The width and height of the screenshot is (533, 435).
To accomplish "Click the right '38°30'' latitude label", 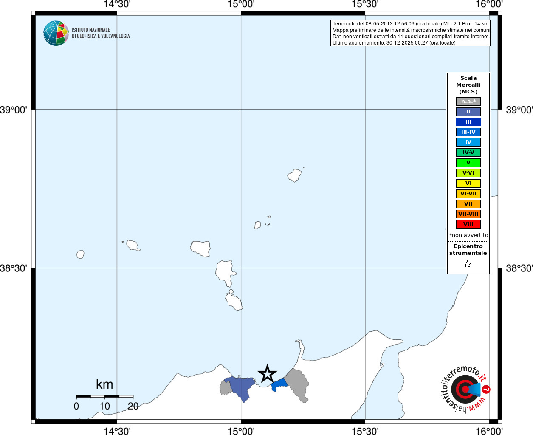I will pyautogui.click(x=519, y=268).
